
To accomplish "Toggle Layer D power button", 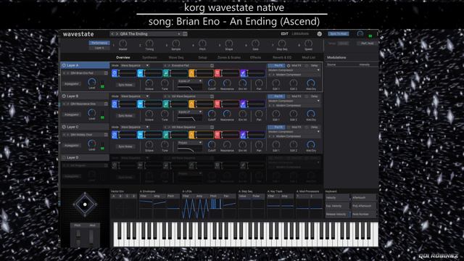I will [64, 158].
